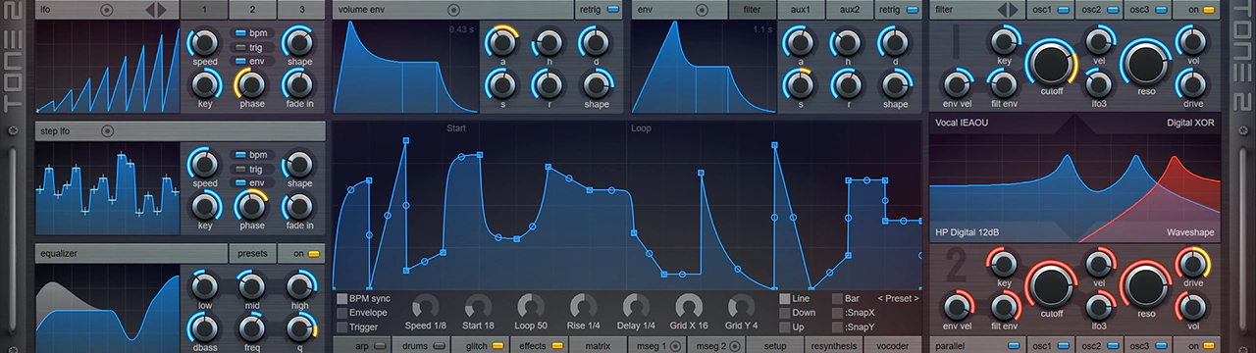Toggle the lfo bpm switch
The height and width of the screenshot is (353, 1256).
tap(239, 32)
